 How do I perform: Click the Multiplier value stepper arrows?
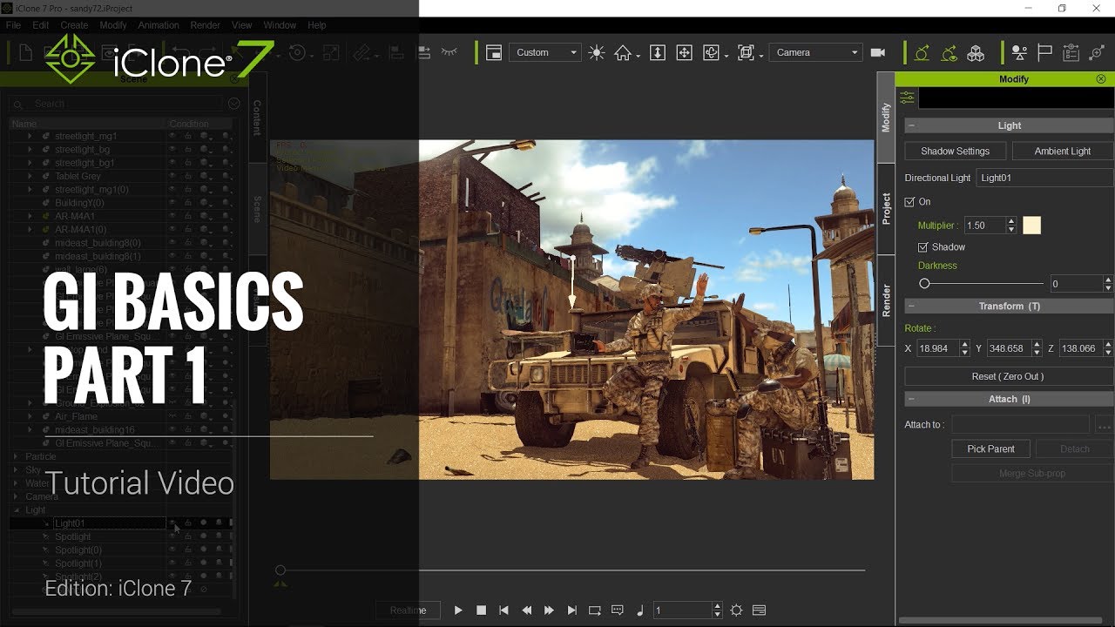pos(1011,226)
